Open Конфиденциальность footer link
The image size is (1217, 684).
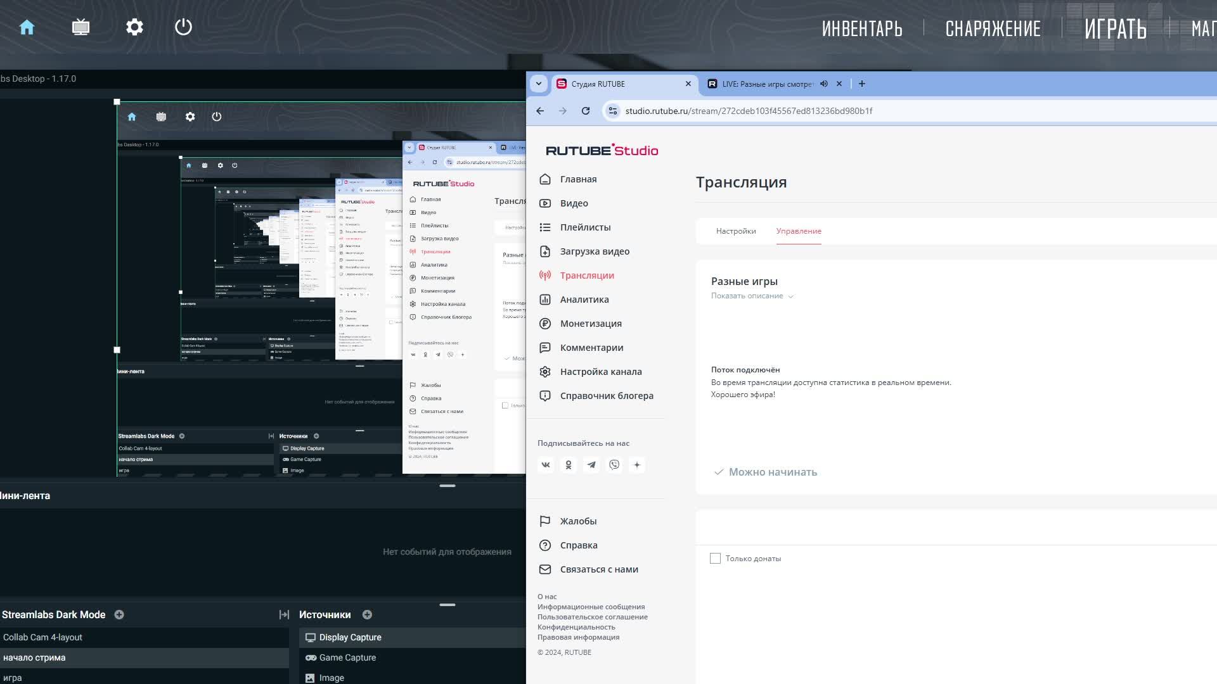tap(576, 627)
